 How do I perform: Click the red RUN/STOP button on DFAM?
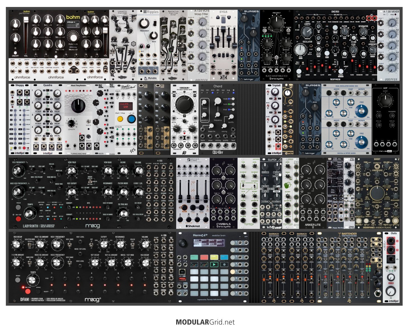coord(28,291)
